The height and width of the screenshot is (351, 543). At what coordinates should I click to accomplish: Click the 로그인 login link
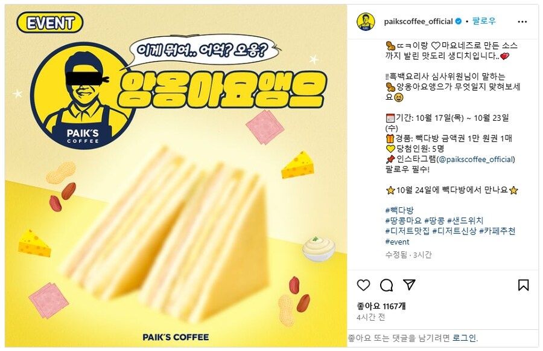pyautogui.click(x=465, y=338)
